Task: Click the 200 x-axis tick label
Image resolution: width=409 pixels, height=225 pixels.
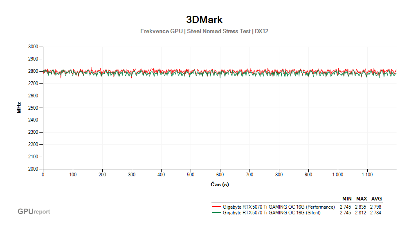Action: (102, 175)
